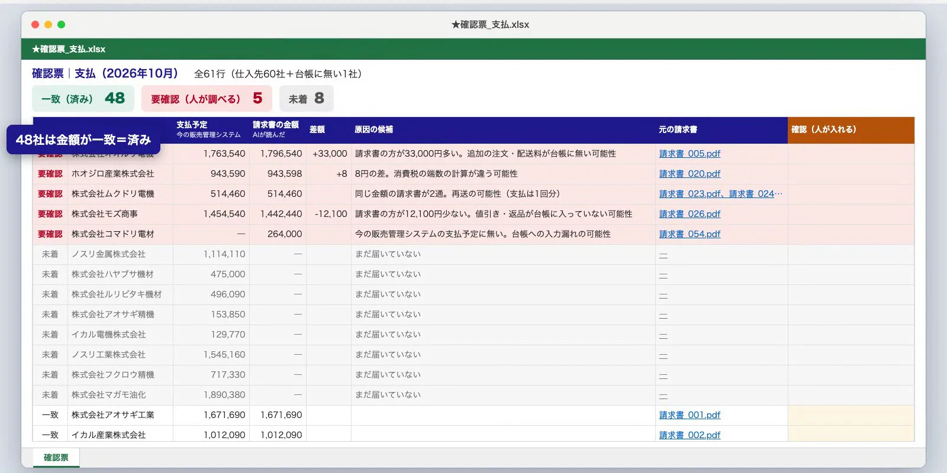947x473 pixels.
Task: Click the 1,890,380 payment amount cell
Action: click(210, 395)
